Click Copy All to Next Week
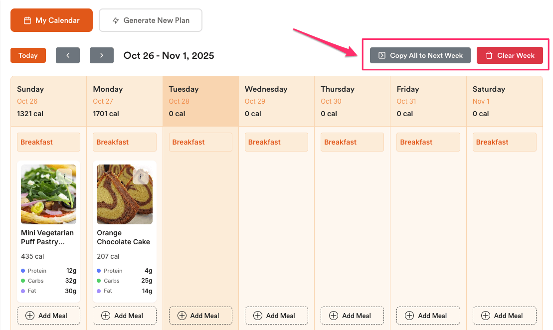Screen dimensions: 553x330 (x=420, y=55)
